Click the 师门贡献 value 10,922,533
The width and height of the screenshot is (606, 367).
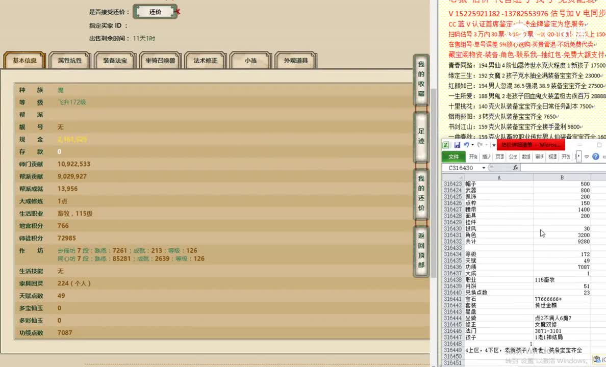click(x=74, y=164)
